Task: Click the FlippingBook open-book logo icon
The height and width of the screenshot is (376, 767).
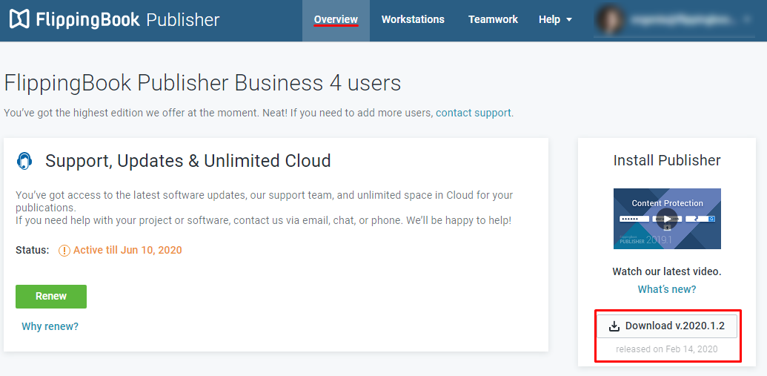Action: pyautogui.click(x=19, y=19)
